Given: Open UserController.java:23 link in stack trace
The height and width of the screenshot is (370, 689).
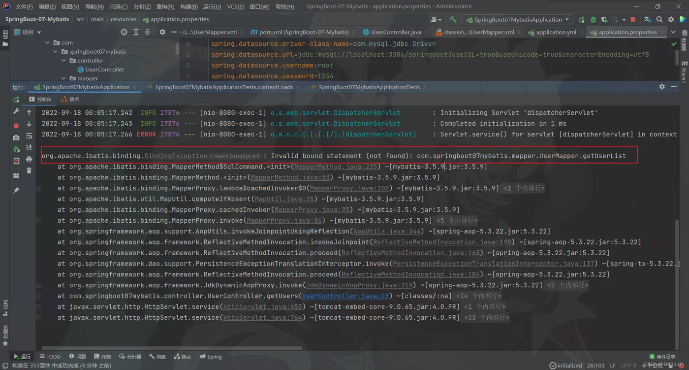Looking at the screenshot, I should pos(345,296).
